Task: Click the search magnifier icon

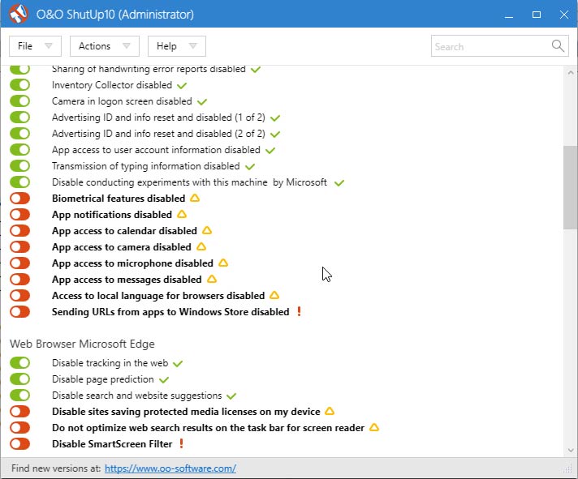Action: 558,46
